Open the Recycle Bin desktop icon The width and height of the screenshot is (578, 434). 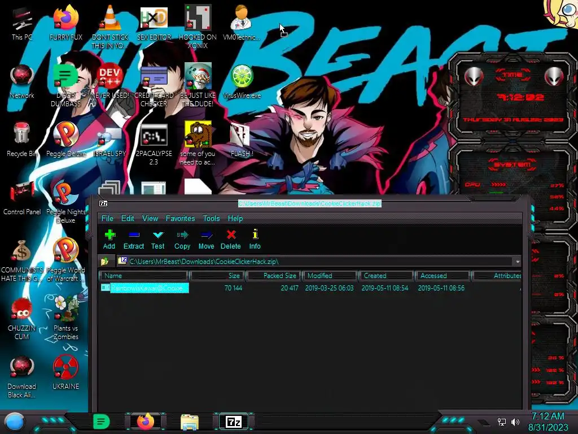22,140
